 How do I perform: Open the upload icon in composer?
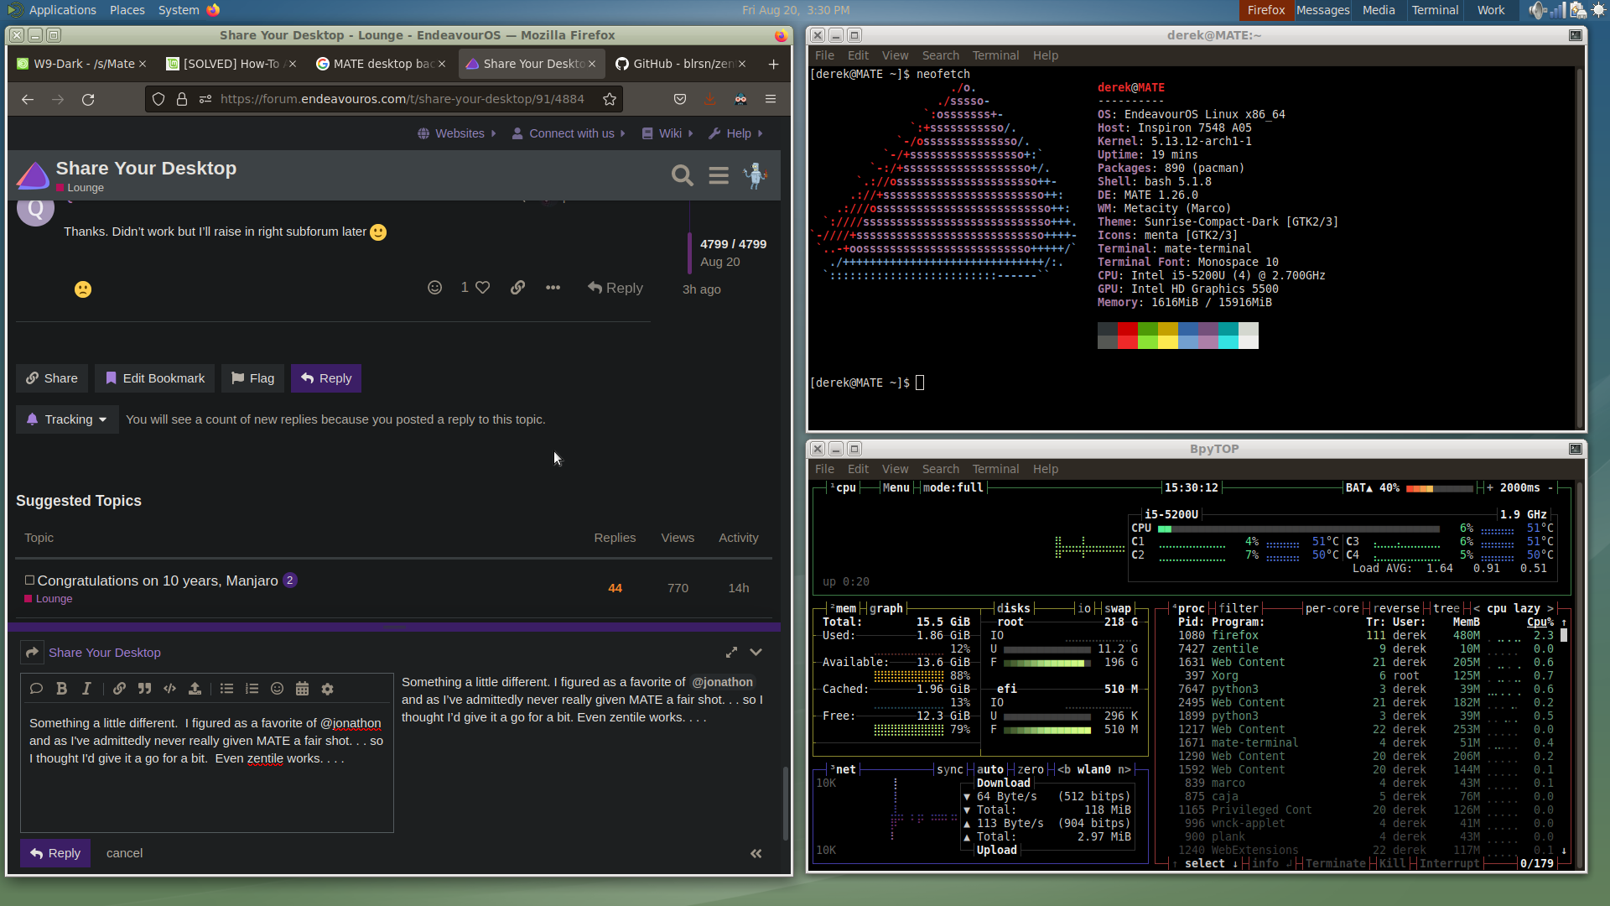click(x=195, y=689)
